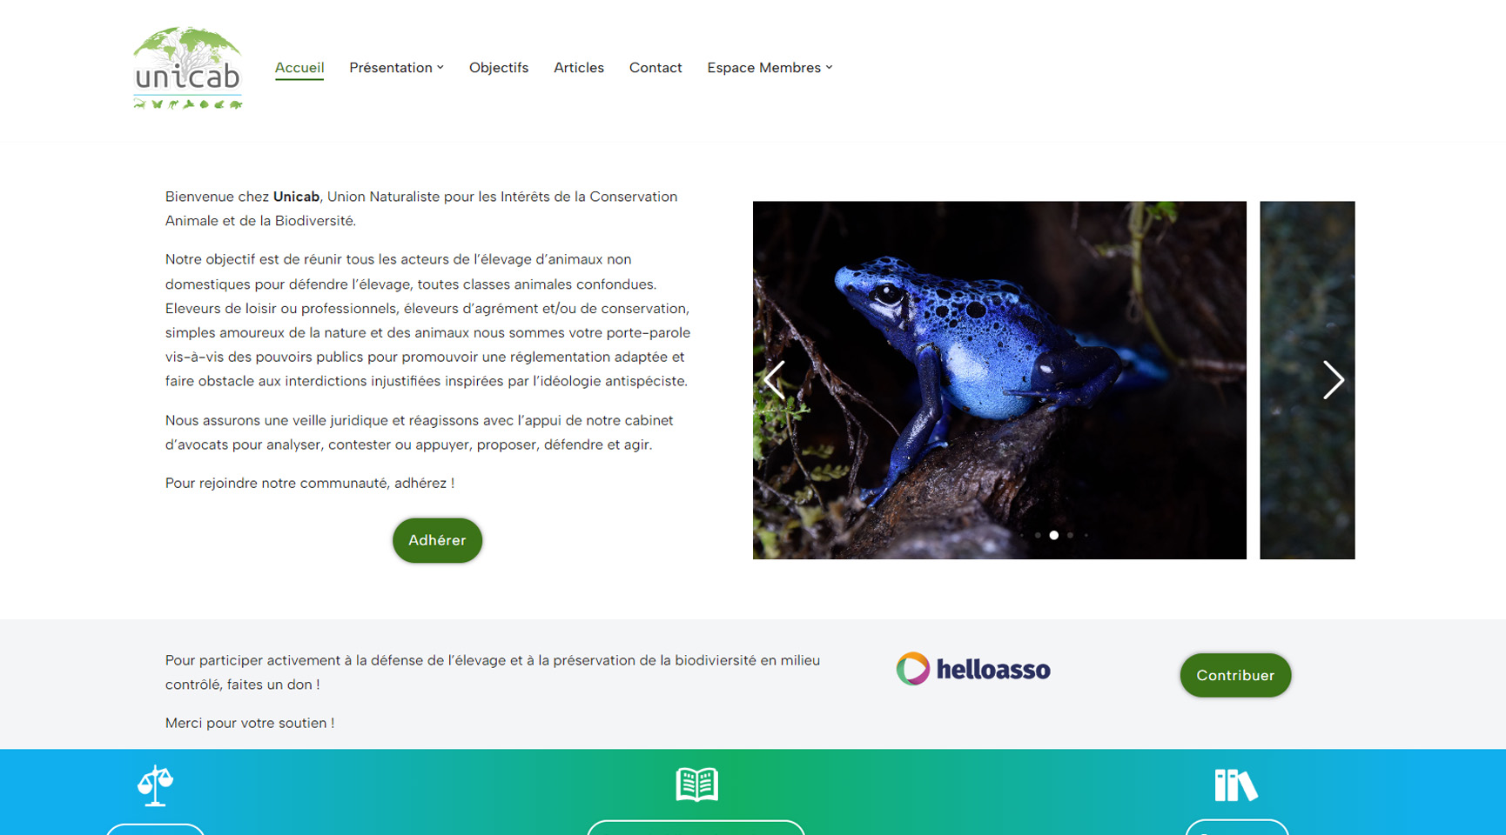Open the HelloAsso logo link
1506x835 pixels.
[973, 669]
